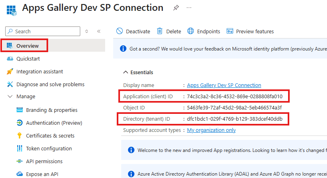Click the 'Got a second?' feedback banner text
327x178 pixels.
(228, 49)
